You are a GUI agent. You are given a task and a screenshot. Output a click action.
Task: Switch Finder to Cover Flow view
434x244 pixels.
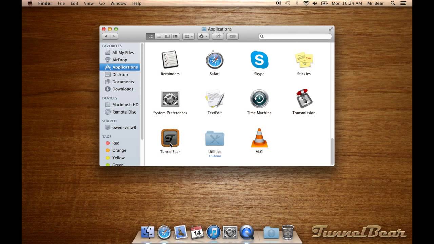click(x=176, y=36)
